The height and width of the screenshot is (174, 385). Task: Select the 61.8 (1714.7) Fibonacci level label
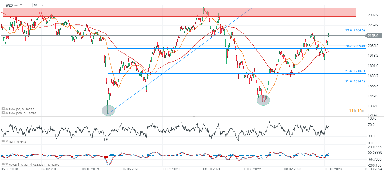(355, 71)
